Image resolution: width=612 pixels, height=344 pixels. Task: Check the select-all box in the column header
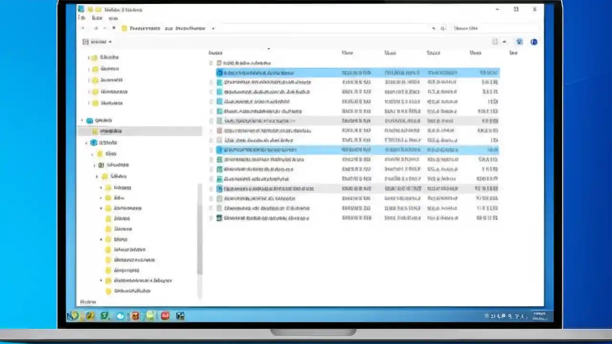point(211,53)
